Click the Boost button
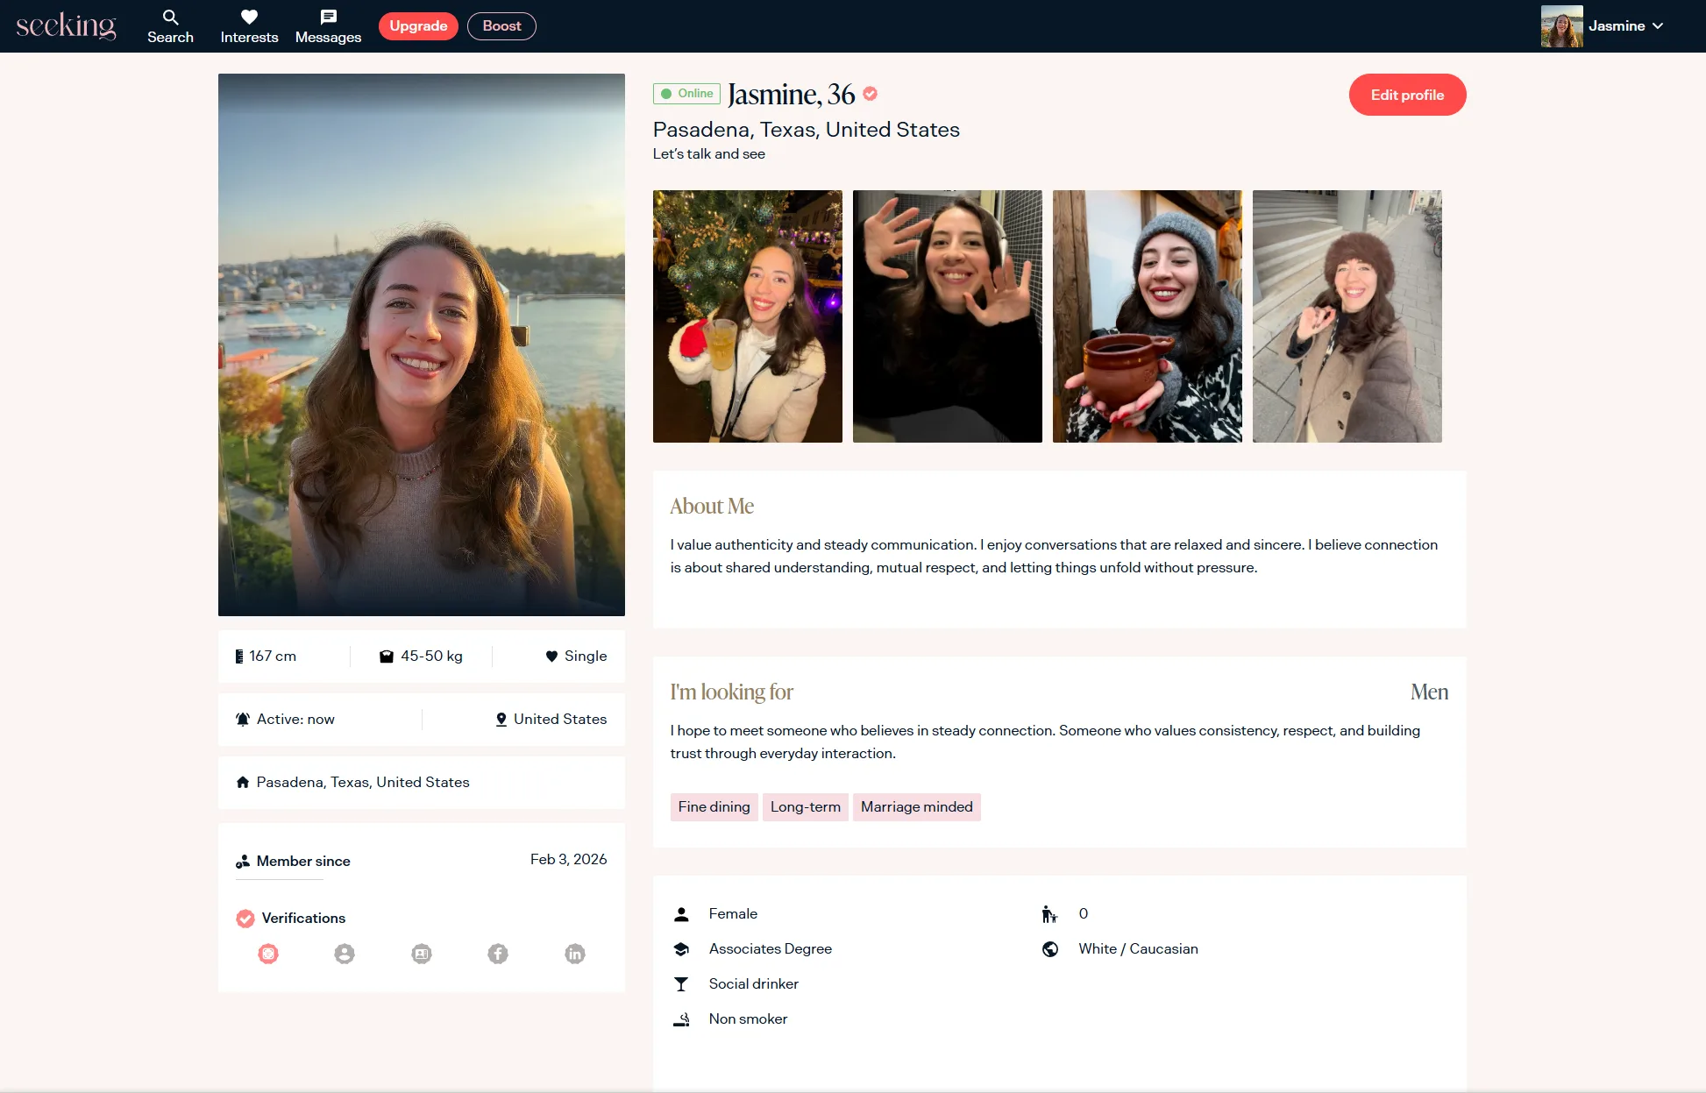Image resolution: width=1706 pixels, height=1093 pixels. 501,26
